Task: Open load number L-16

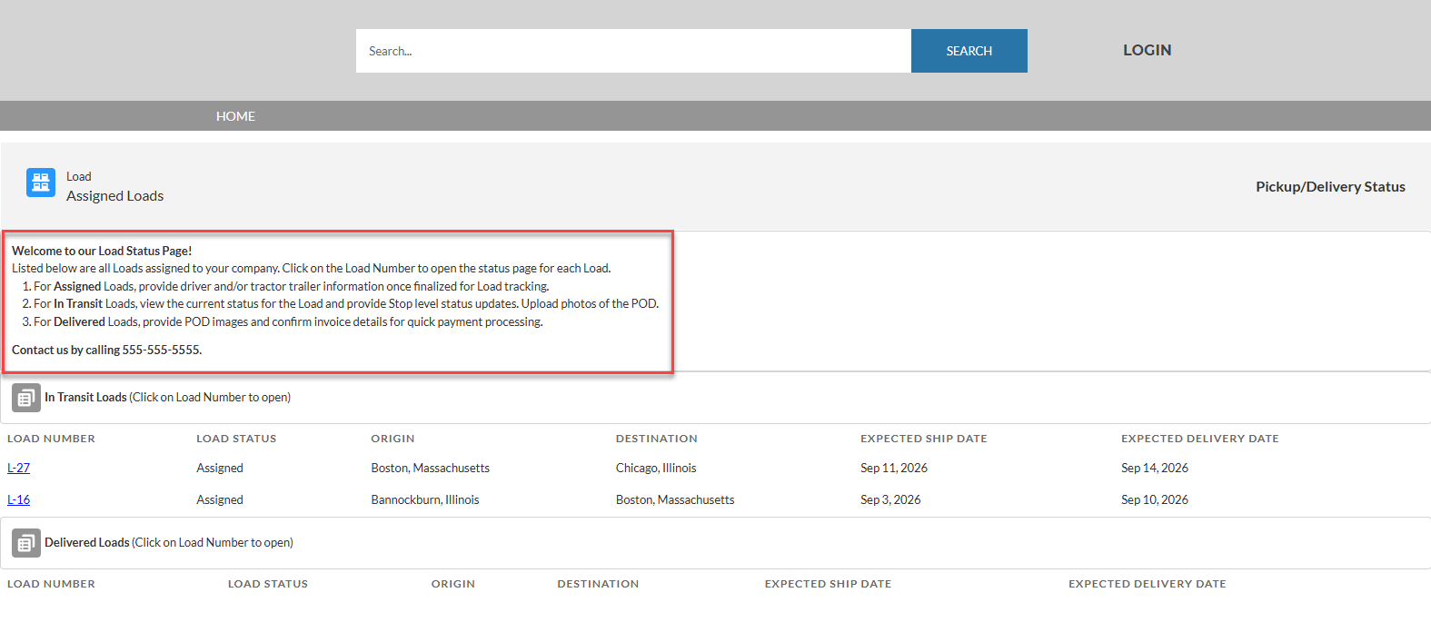Action: pyautogui.click(x=18, y=499)
